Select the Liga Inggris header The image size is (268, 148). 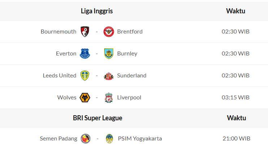point(97,11)
